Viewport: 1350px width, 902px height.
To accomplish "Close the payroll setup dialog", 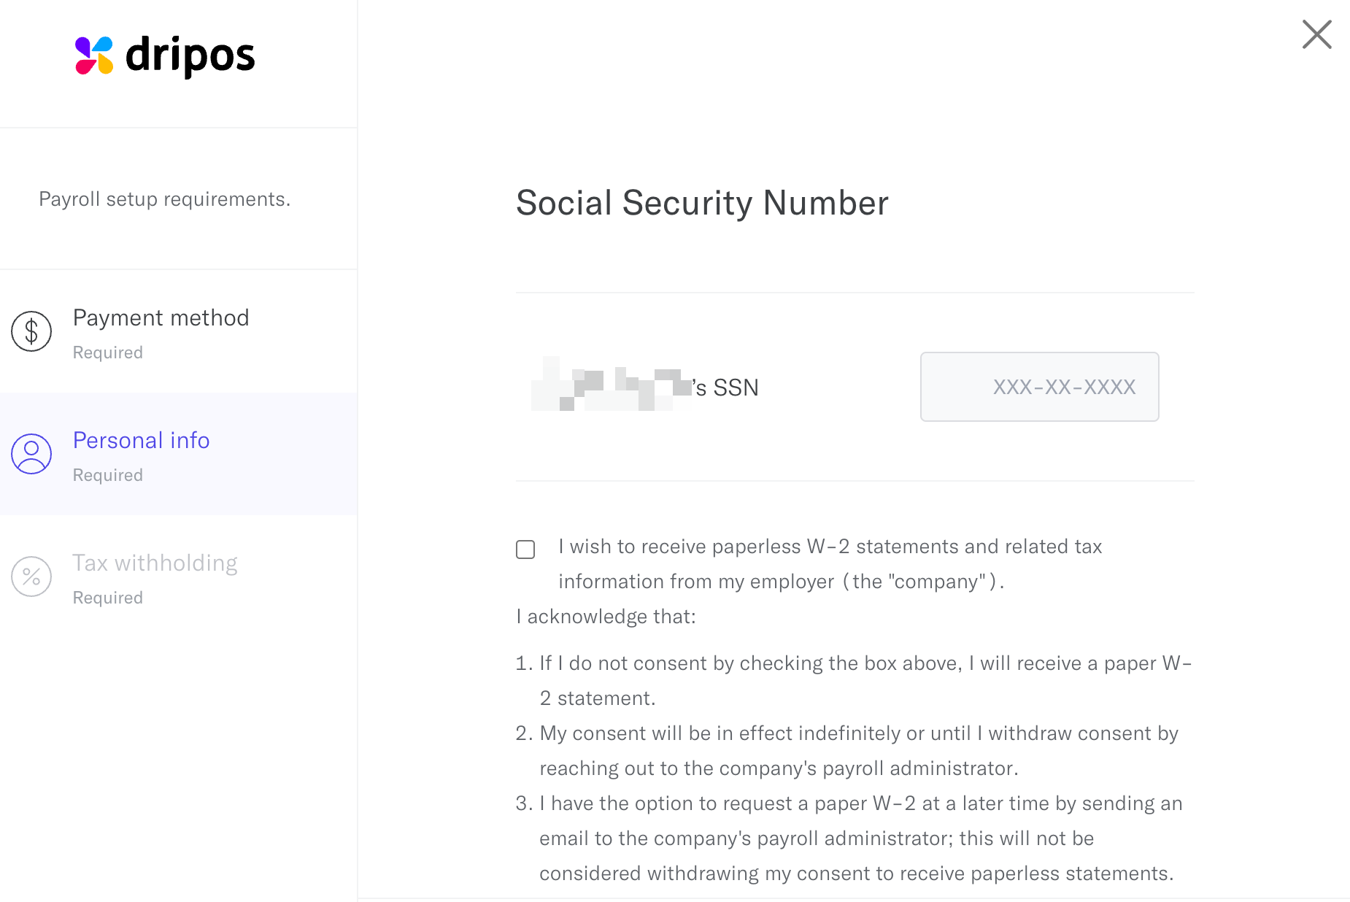I will (x=1316, y=34).
